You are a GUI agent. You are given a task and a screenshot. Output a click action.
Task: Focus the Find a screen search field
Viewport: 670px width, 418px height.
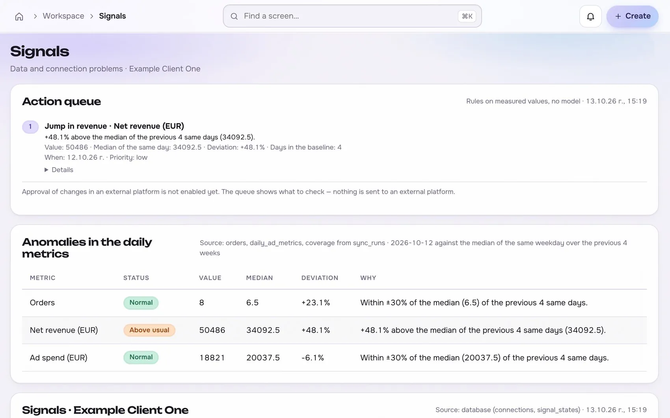tap(352, 16)
